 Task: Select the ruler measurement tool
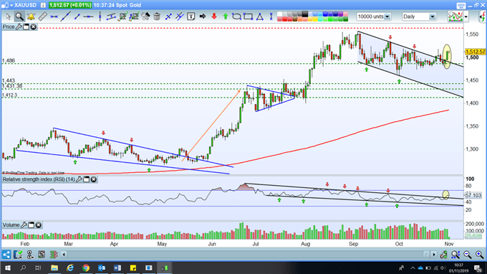click(42, 16)
